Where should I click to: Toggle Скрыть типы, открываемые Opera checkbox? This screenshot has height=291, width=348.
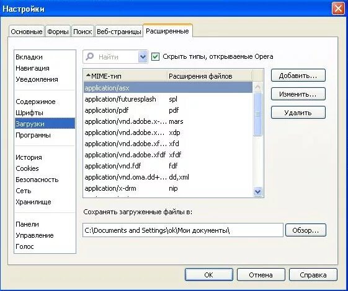coord(155,57)
